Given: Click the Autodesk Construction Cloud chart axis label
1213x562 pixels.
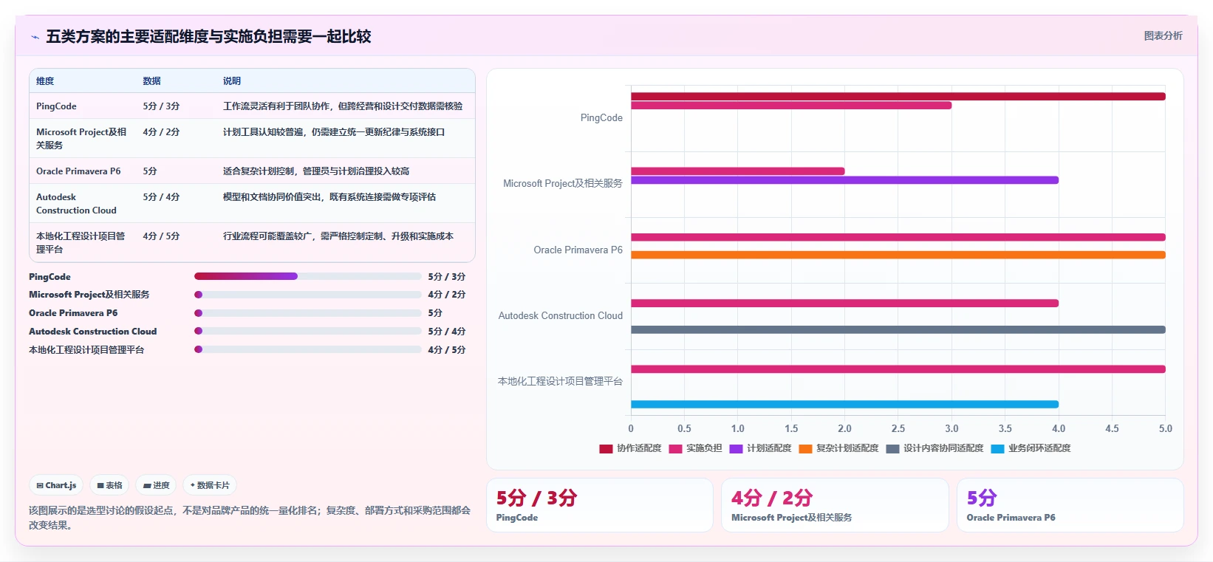Looking at the screenshot, I should click(560, 316).
